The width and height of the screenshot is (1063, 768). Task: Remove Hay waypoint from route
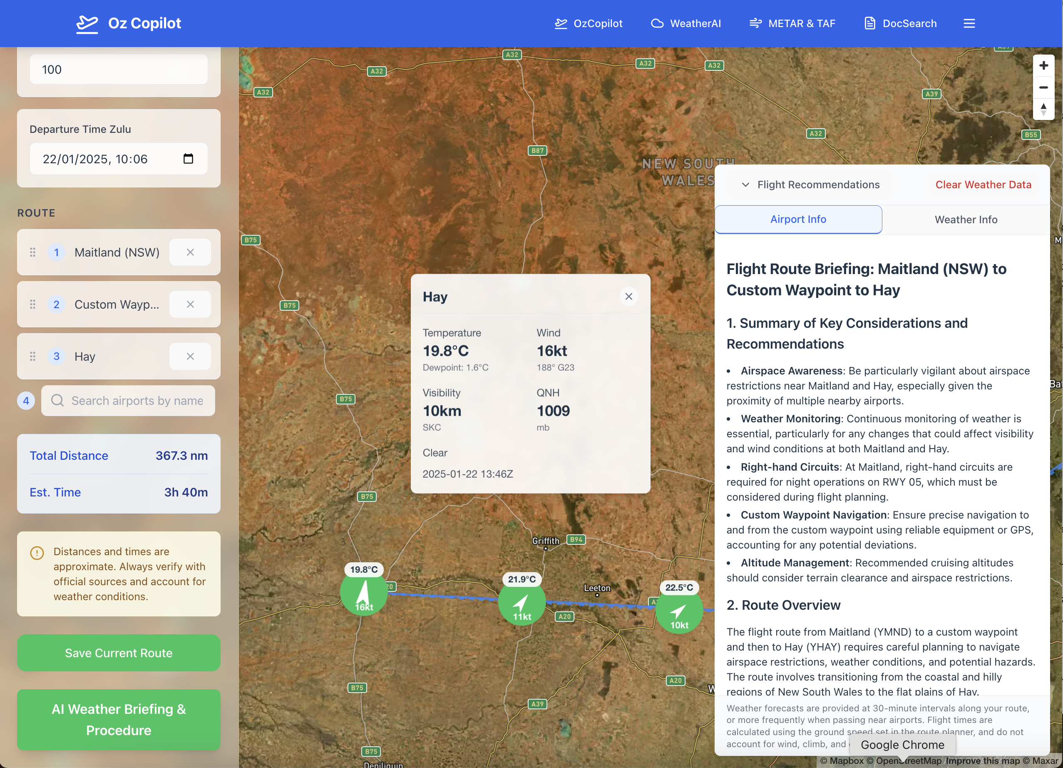click(x=190, y=357)
